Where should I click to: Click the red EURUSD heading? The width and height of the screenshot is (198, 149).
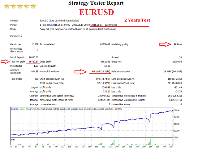97,12
